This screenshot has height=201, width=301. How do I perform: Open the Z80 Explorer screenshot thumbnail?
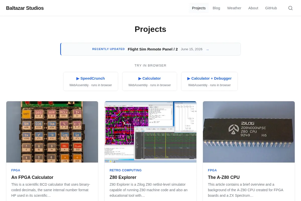[150, 132]
